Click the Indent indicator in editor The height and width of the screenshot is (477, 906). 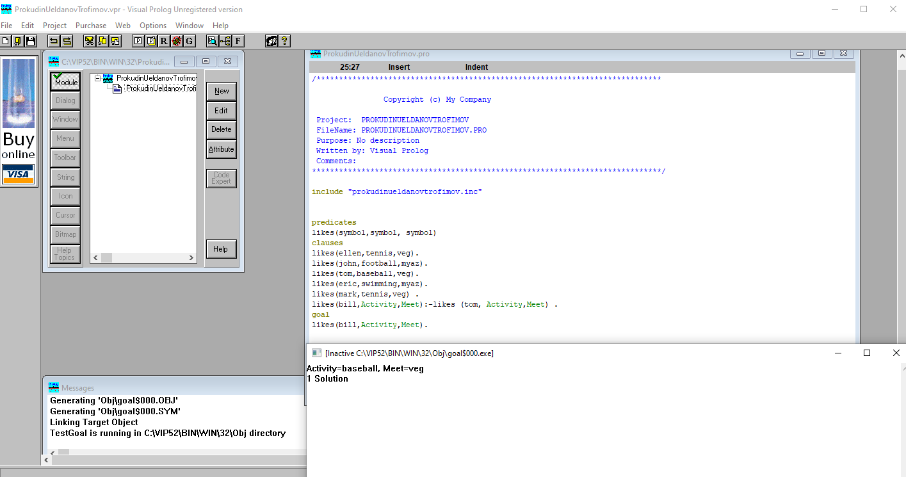pos(476,67)
